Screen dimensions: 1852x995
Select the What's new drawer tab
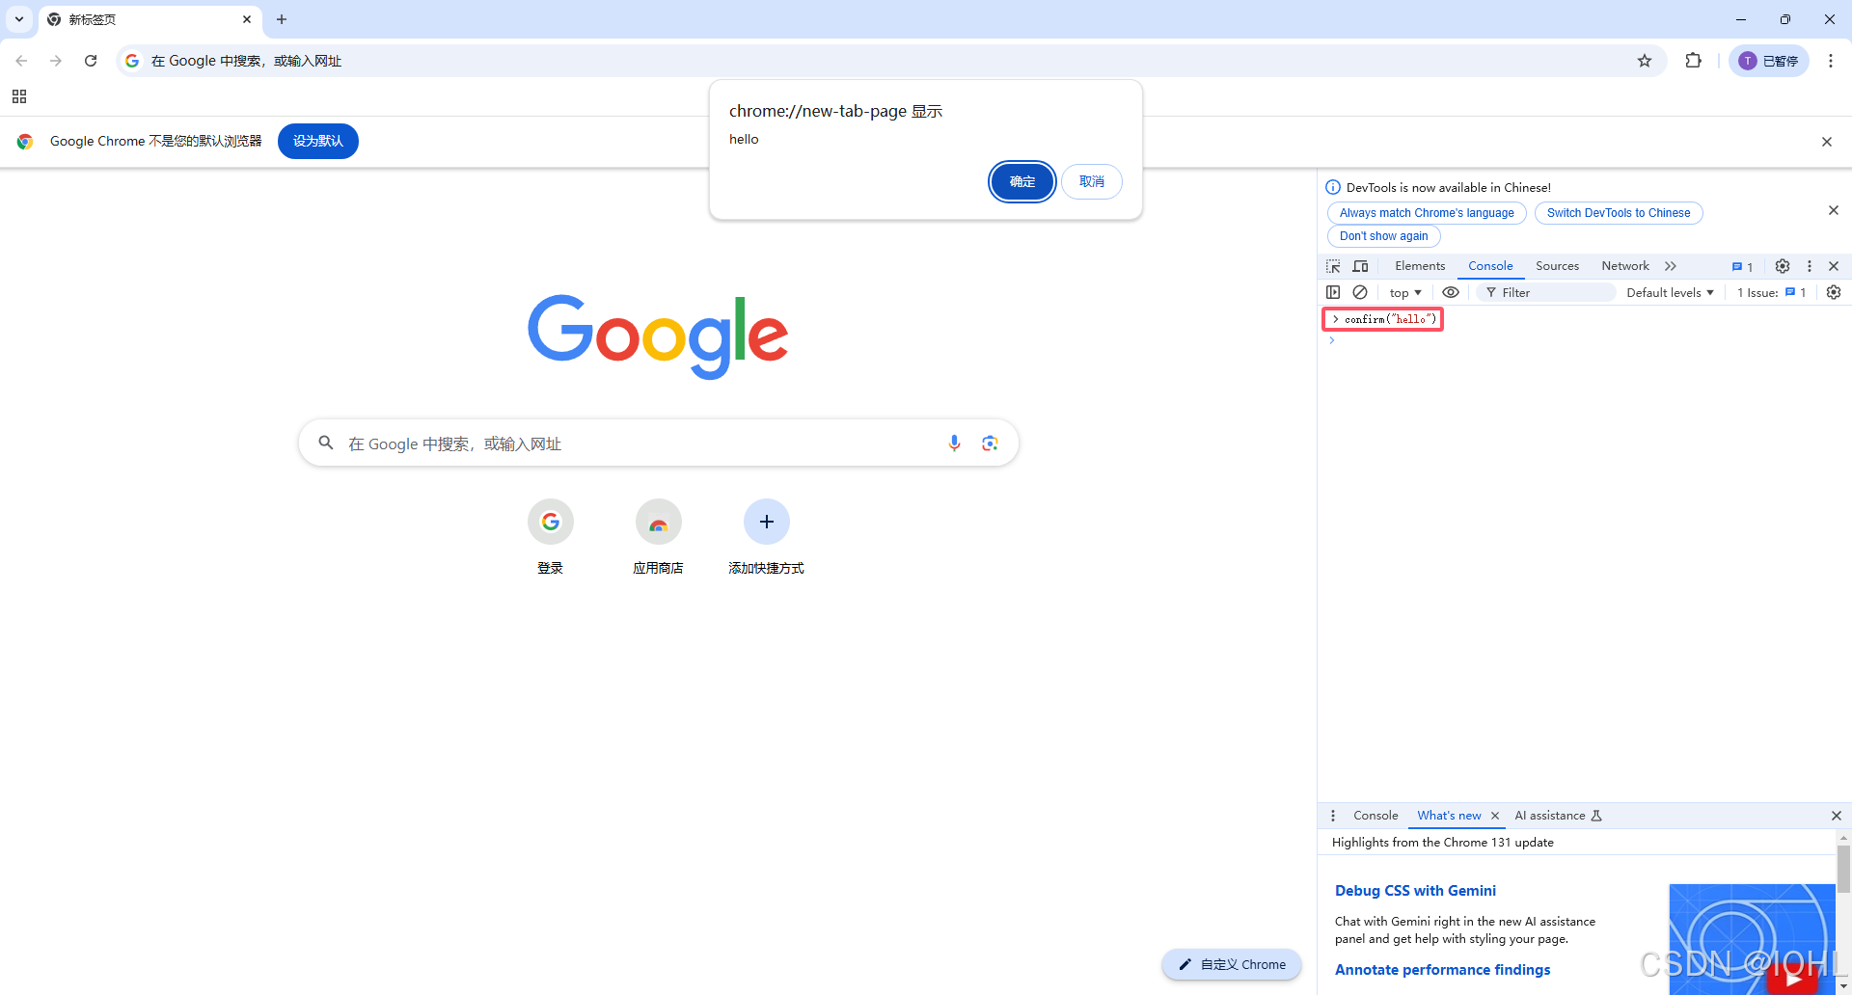(x=1449, y=816)
